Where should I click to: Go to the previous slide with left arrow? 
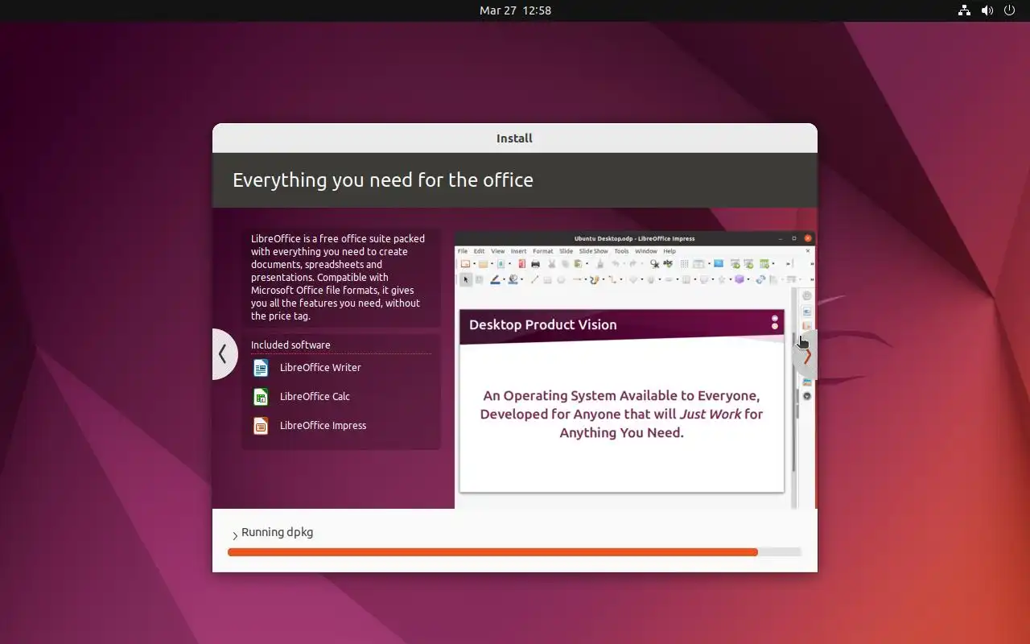pos(224,354)
